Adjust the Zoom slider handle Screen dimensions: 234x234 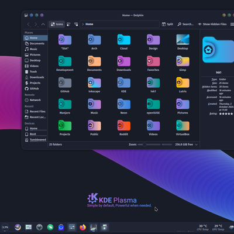tap(144, 144)
